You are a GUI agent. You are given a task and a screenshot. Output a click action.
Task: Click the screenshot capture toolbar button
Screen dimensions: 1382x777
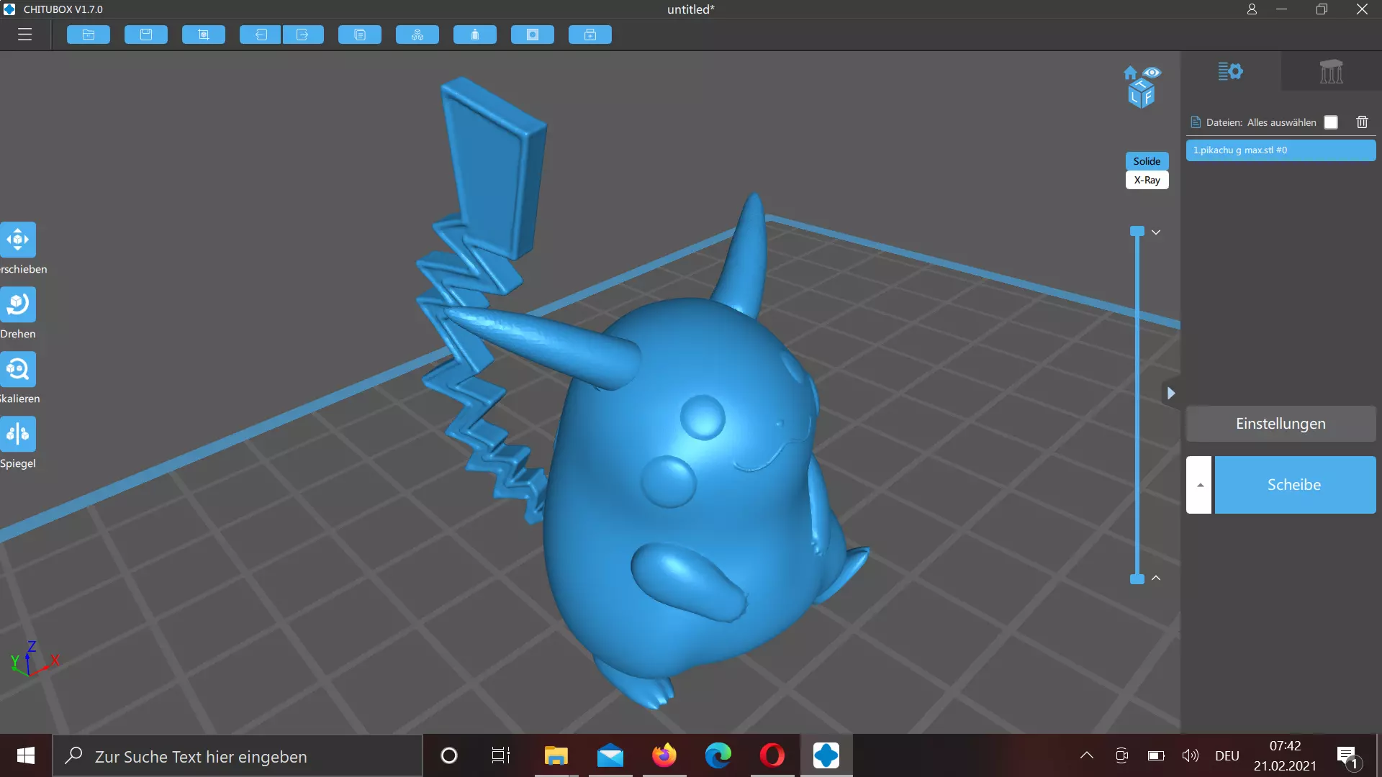(x=204, y=35)
